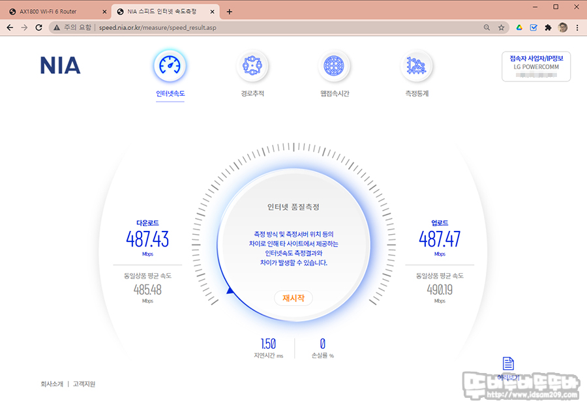587x405 pixels.
Task: Click the 다운로드 label
Action: [x=147, y=223]
